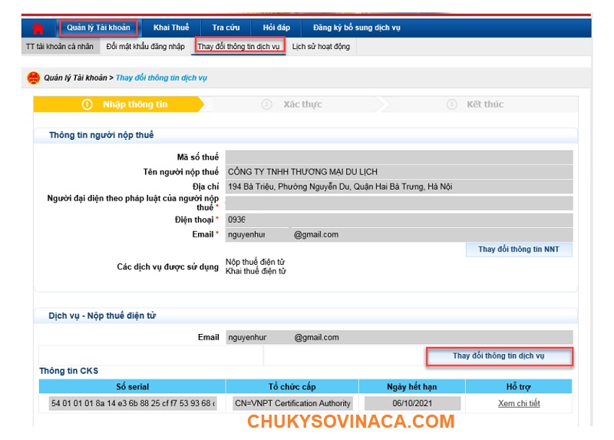Open the Khai Thuế menu

point(171,28)
